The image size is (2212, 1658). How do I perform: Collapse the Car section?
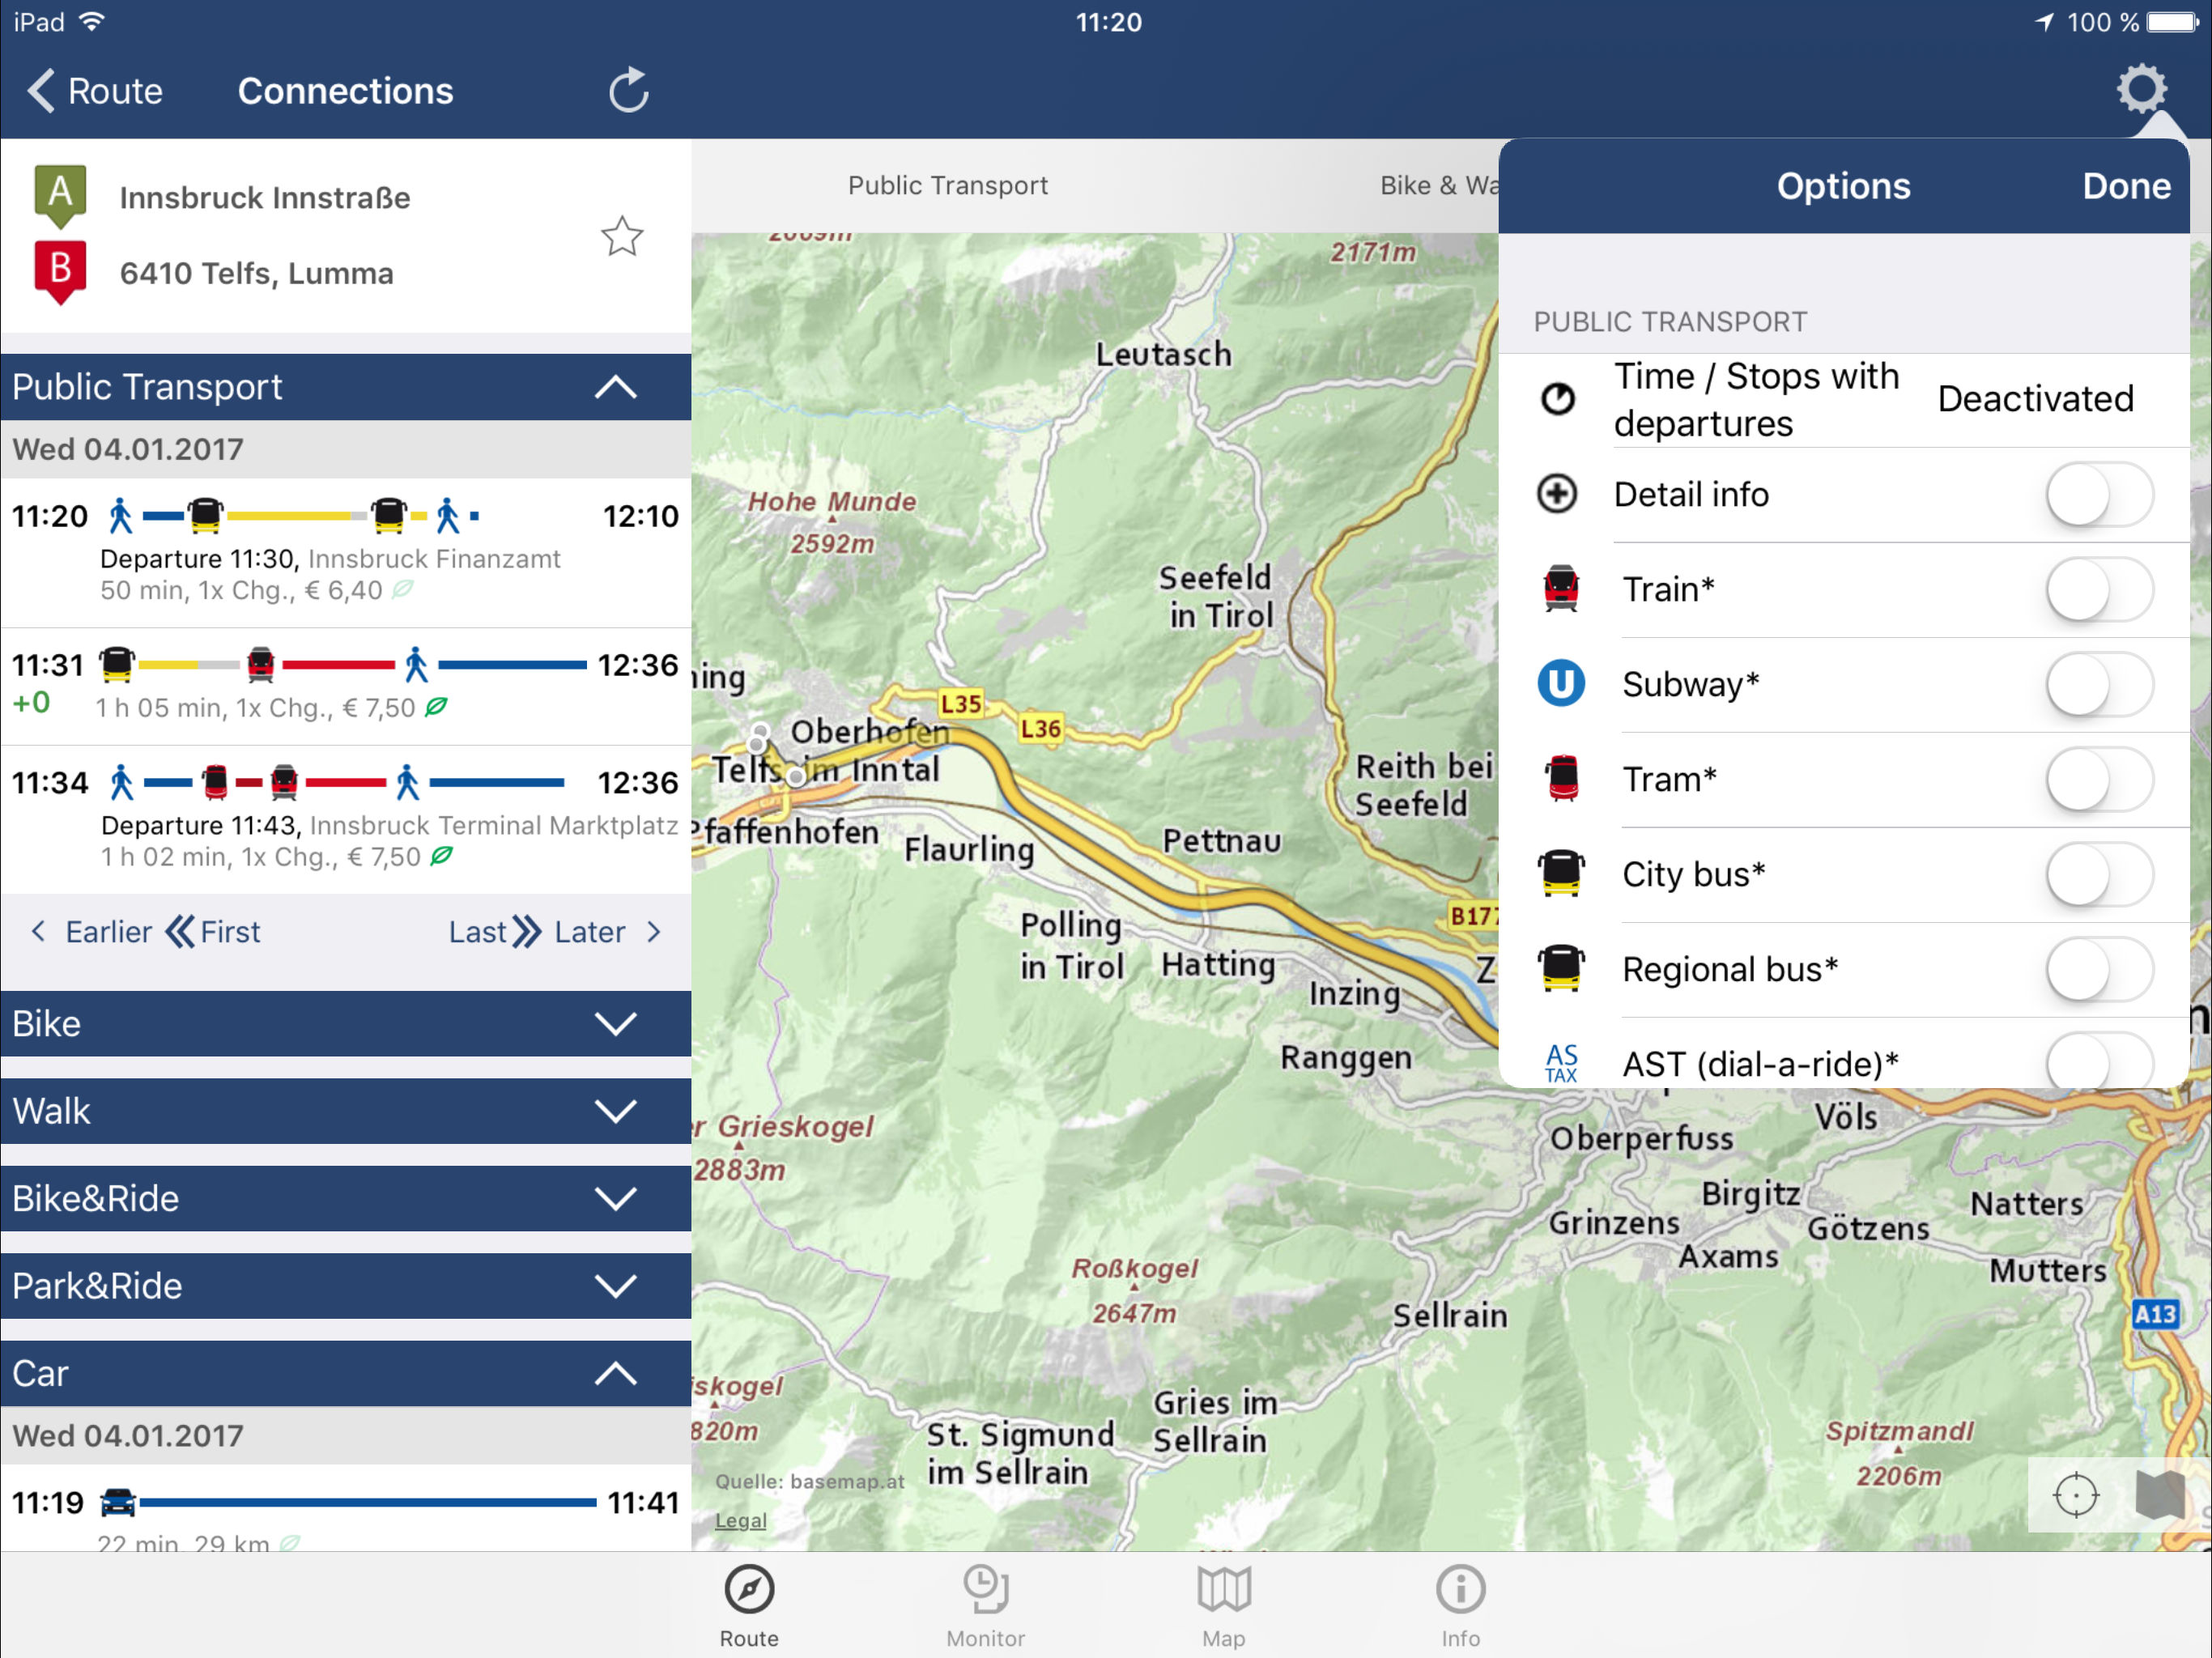point(345,1373)
